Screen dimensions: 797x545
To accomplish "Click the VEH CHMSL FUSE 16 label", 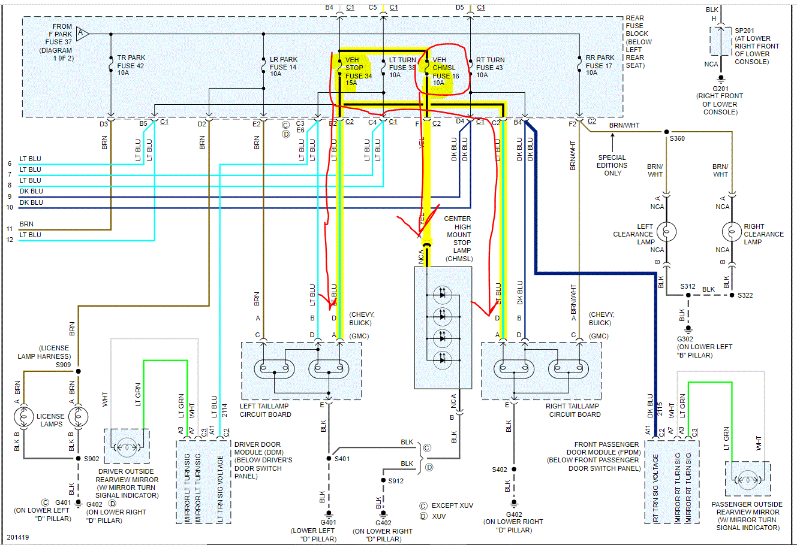I will 446,71.
